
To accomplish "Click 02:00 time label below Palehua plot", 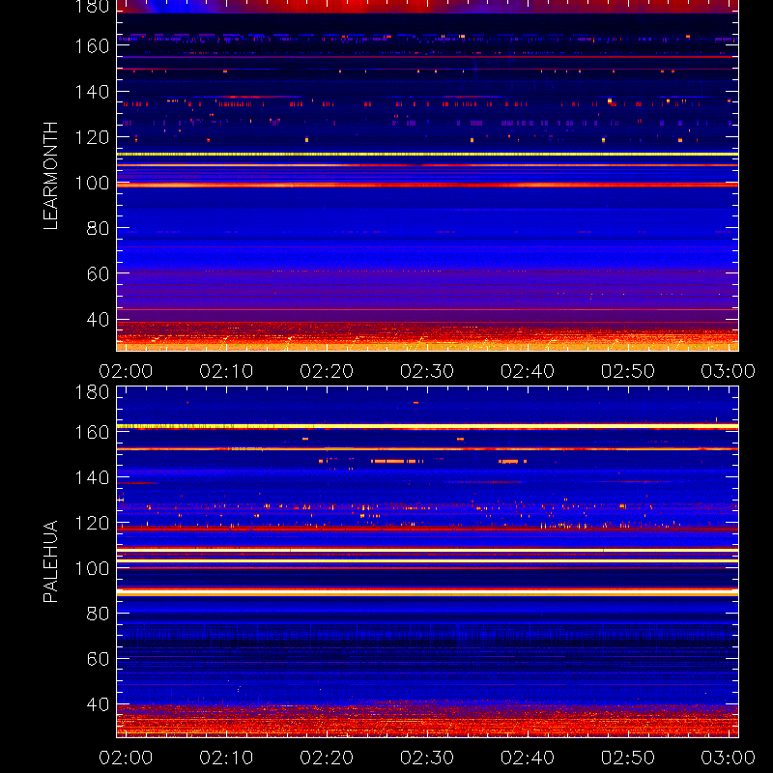I will 126,758.
